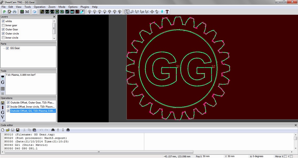298x158 pixels.
Task: Uncheck the Outer Gear layer checkbox
Action: coord(3,29)
